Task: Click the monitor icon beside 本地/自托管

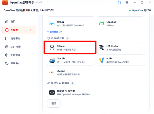Action: tap(48, 38)
